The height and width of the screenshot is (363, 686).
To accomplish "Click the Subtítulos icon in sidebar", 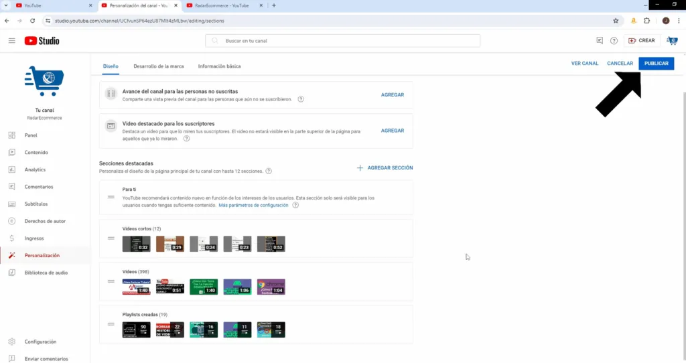I will [12, 204].
